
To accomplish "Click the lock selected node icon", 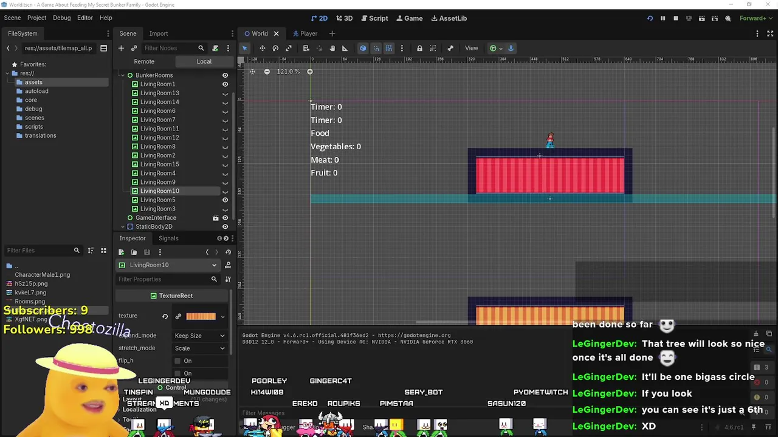I will click(419, 48).
